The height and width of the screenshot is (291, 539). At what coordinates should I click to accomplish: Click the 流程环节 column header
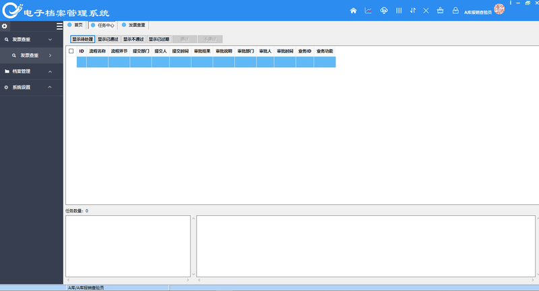click(x=119, y=51)
